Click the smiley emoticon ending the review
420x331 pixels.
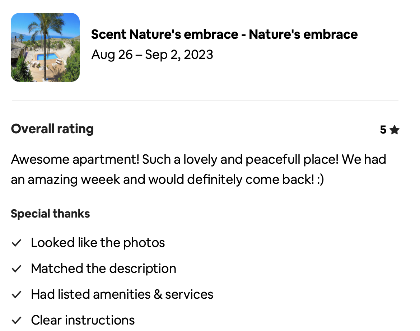click(321, 180)
